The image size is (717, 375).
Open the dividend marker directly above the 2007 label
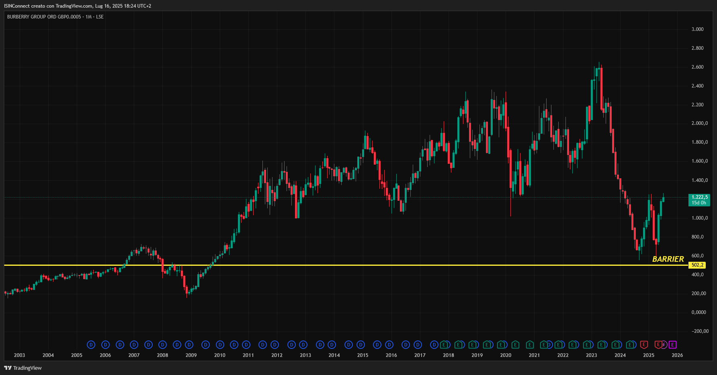(x=134, y=344)
